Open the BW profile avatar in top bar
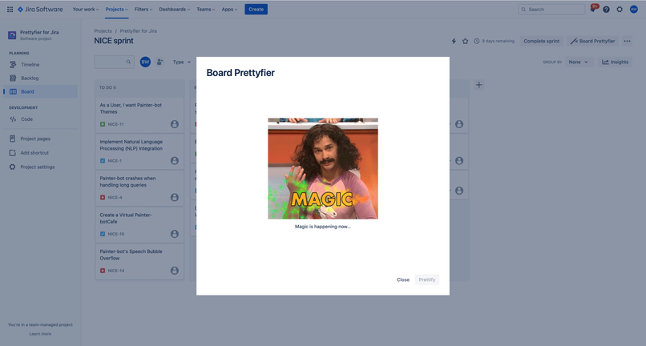This screenshot has width=646, height=346. pyautogui.click(x=634, y=9)
